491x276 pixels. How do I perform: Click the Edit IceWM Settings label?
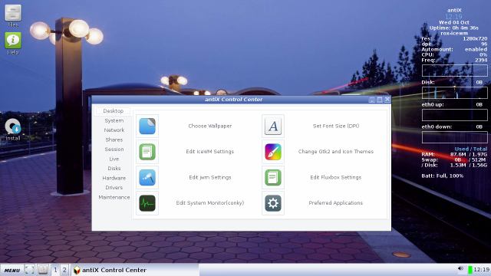[209, 152]
